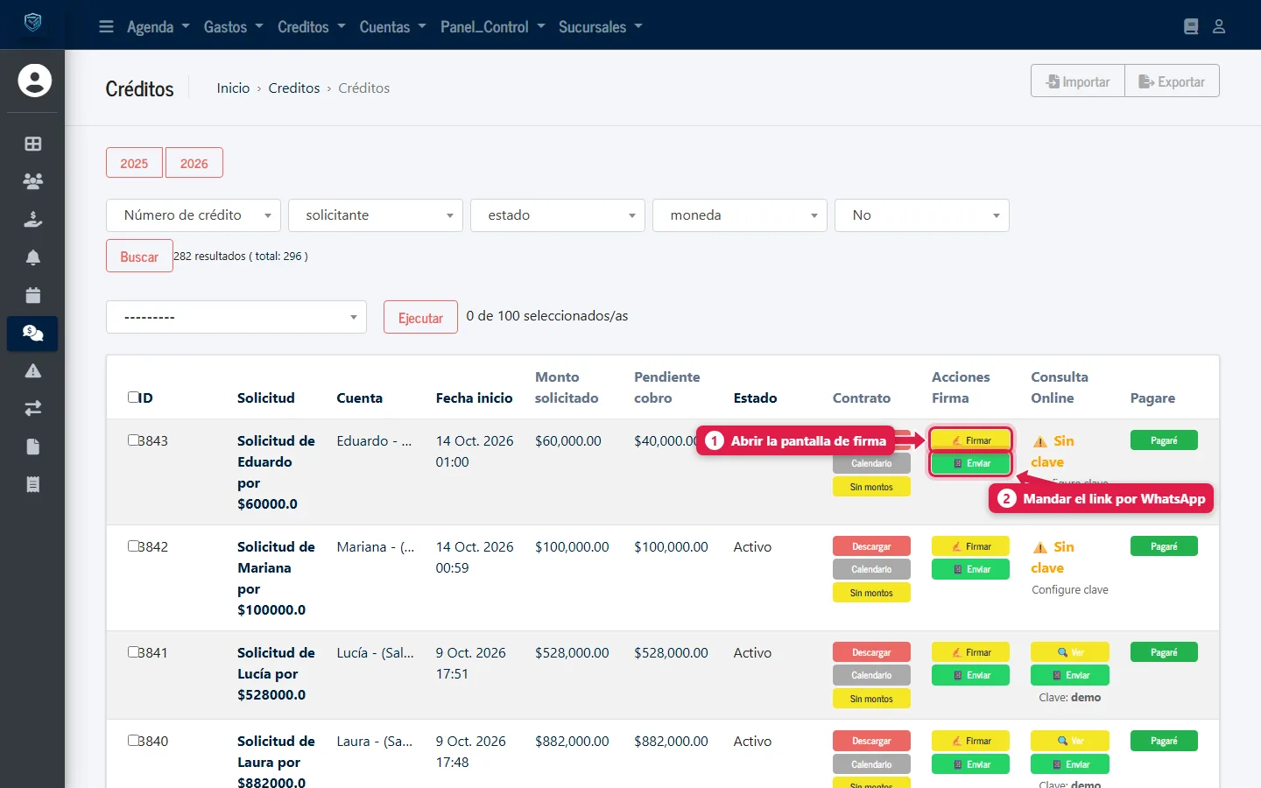Open the No filter dropdown
This screenshot has height=788, width=1261.
click(922, 215)
